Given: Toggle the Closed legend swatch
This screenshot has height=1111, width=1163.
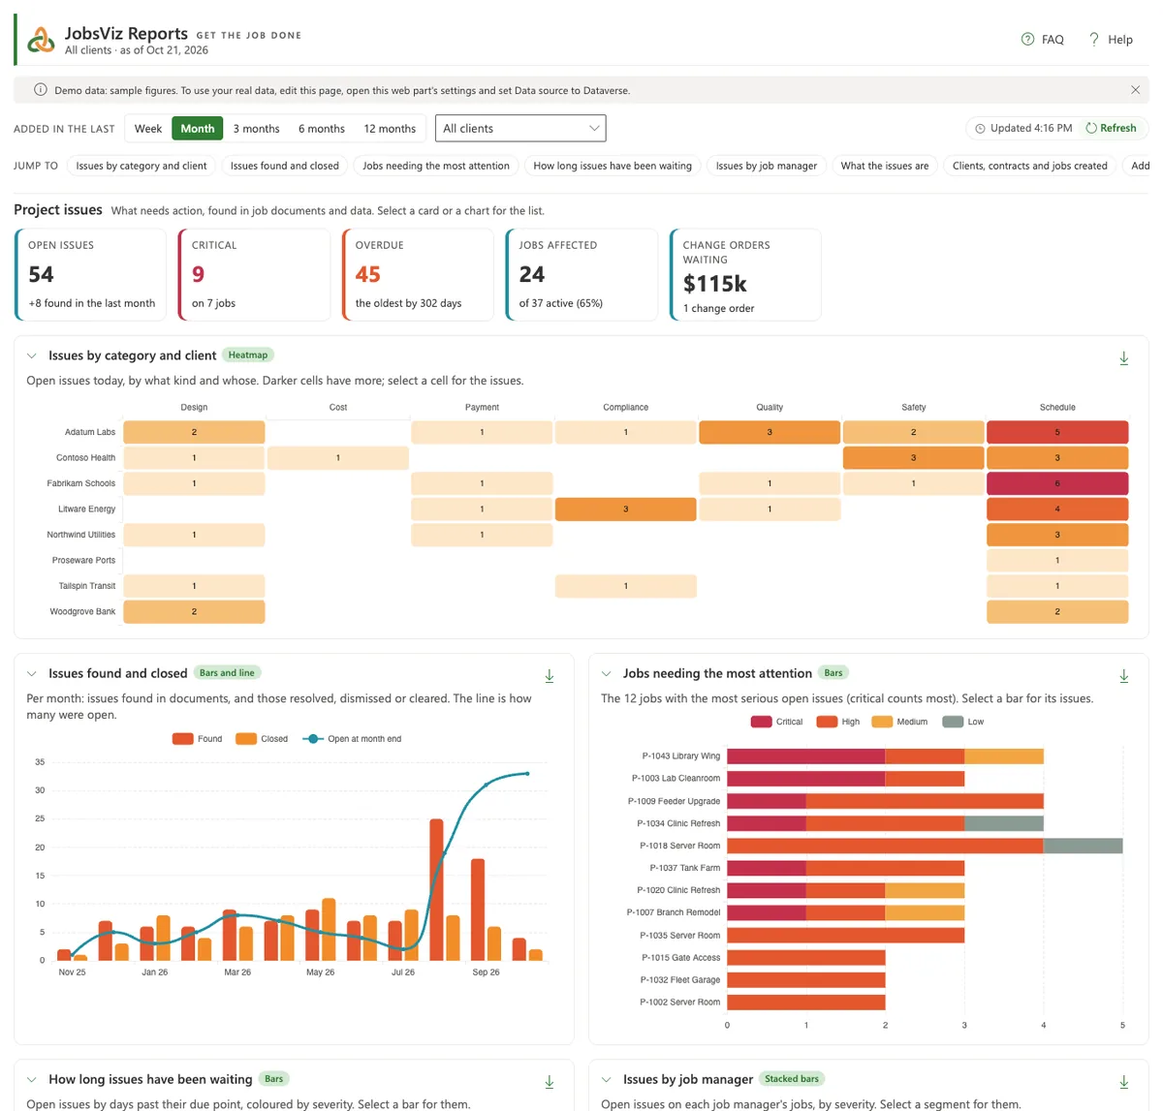Looking at the screenshot, I should [x=246, y=739].
